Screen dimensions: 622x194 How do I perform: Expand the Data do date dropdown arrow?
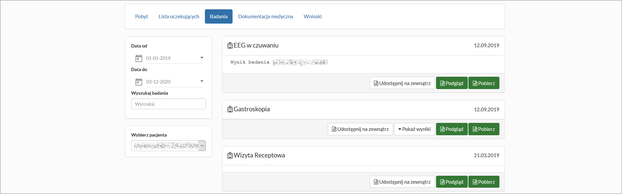[x=202, y=81]
